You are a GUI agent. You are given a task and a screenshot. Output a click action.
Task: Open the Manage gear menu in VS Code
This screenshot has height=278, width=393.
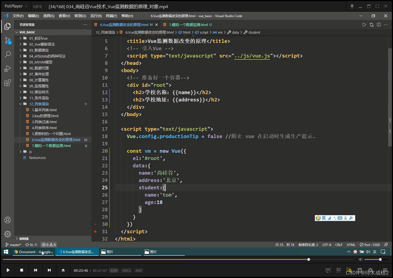[x=8, y=234]
